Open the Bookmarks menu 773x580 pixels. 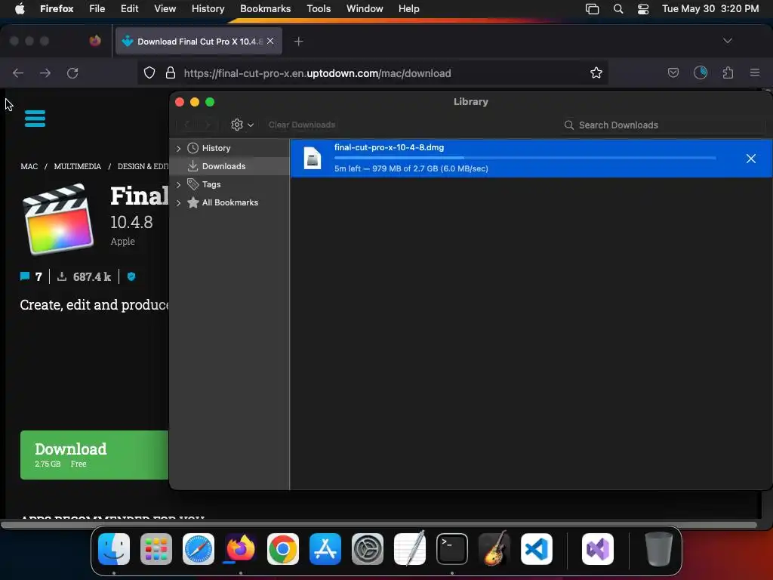(265, 9)
